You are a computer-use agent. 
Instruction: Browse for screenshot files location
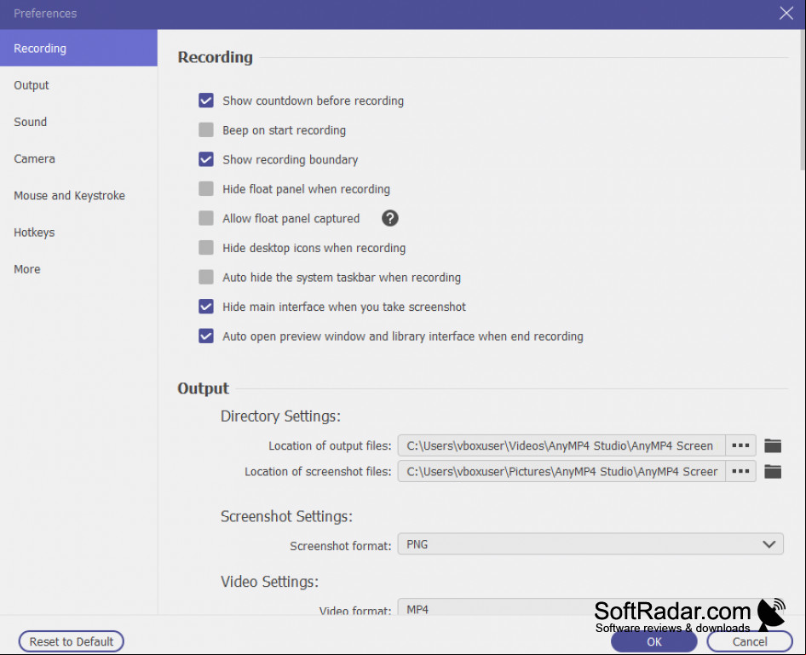tap(740, 471)
